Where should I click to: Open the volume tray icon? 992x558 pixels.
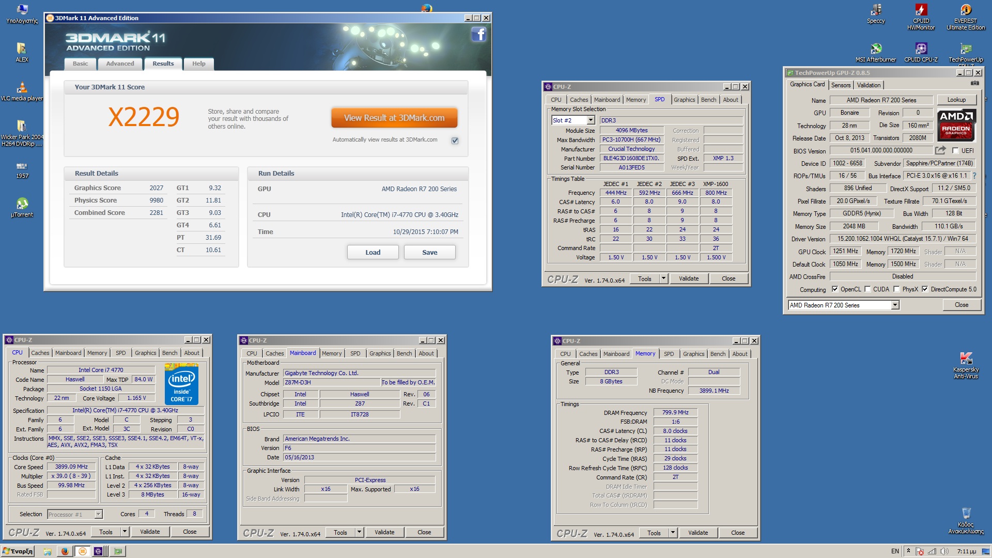[944, 551]
